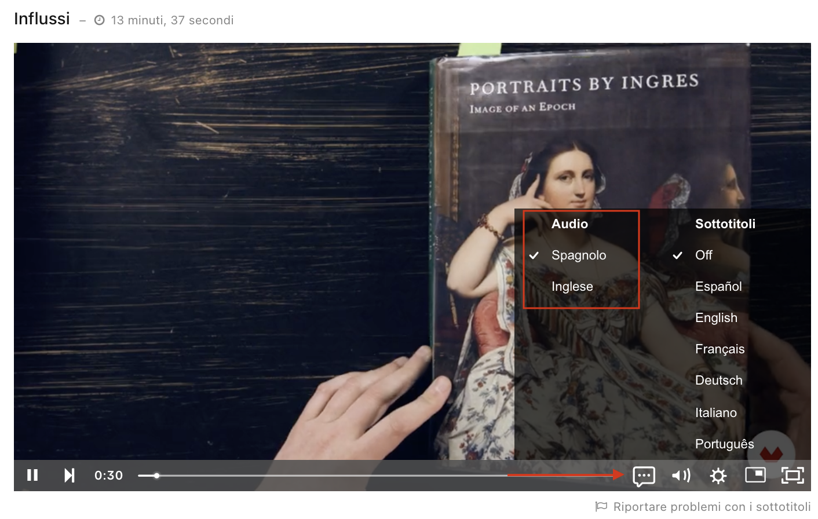Select Français subtitles

(720, 349)
